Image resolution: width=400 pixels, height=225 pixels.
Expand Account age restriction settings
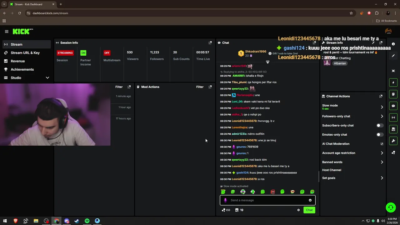[x=382, y=153]
